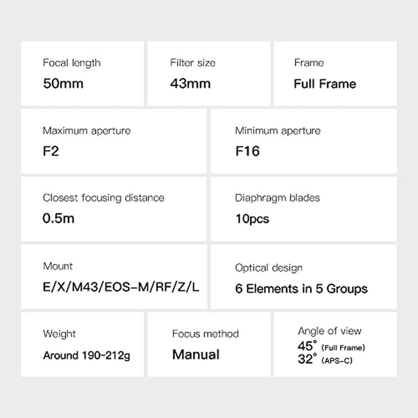Select the 10pcs blade count value
Image resolution: width=418 pixels, height=418 pixels.
252,219
